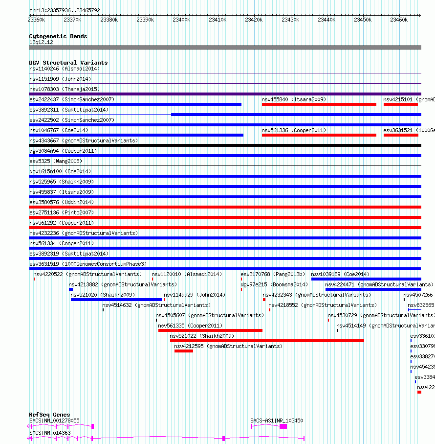Screen dimensions: 435x444
Task: Click the nsv1039189 (Coe2014) blue bar
Action: (366, 279)
